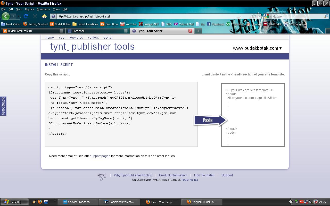The height and width of the screenshot is (206, 330).
Task: Open Nuffnang bookmark
Action: [x=292, y=24]
